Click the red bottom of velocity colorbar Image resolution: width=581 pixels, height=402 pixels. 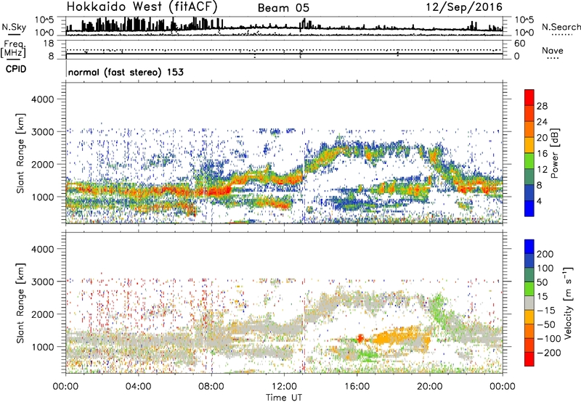529,359
